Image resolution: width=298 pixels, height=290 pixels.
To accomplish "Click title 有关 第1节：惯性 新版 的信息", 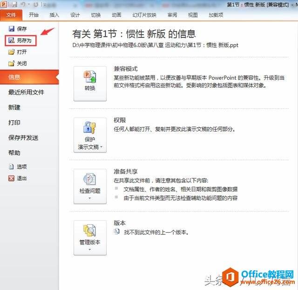I will [134, 34].
